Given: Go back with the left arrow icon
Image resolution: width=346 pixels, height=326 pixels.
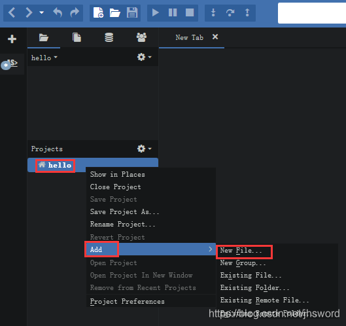Looking at the screenshot, I should 12,12.
